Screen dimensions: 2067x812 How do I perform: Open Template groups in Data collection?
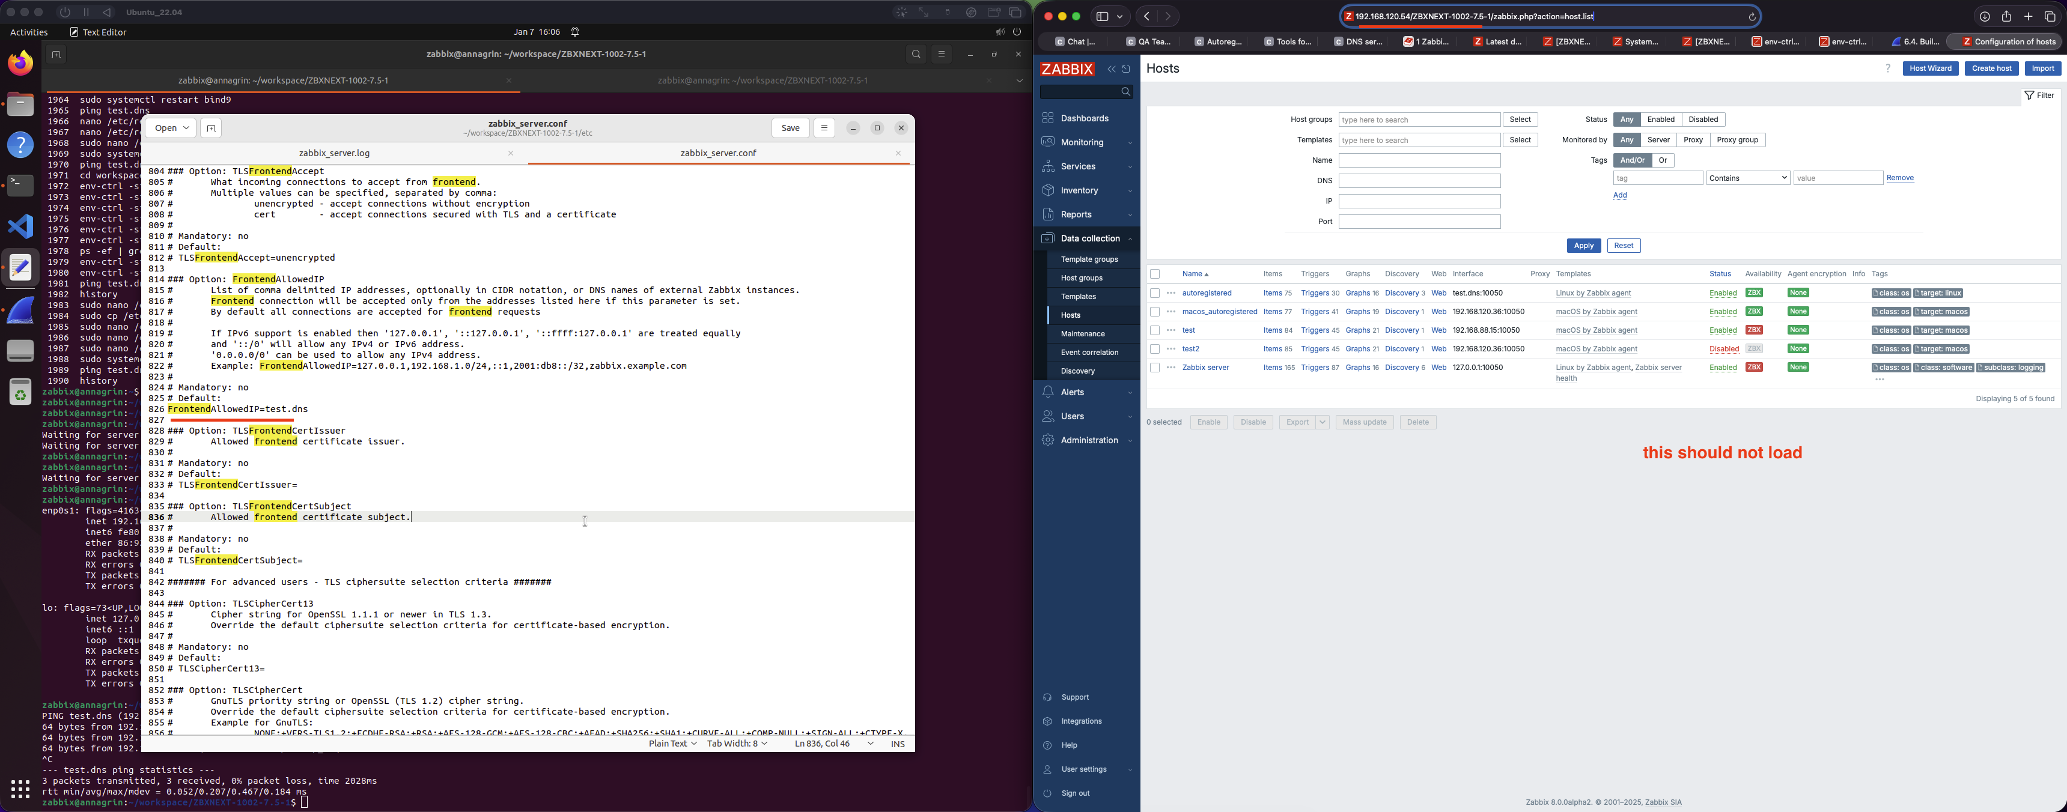(1089, 260)
